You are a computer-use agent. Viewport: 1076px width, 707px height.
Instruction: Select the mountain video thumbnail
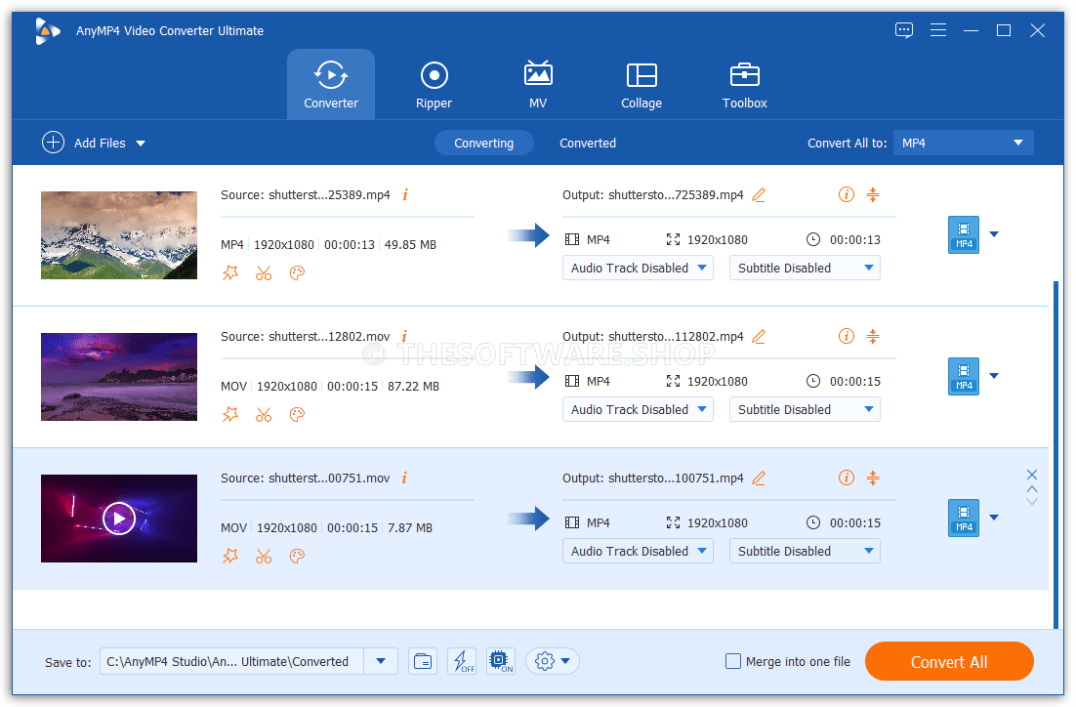pyautogui.click(x=119, y=235)
